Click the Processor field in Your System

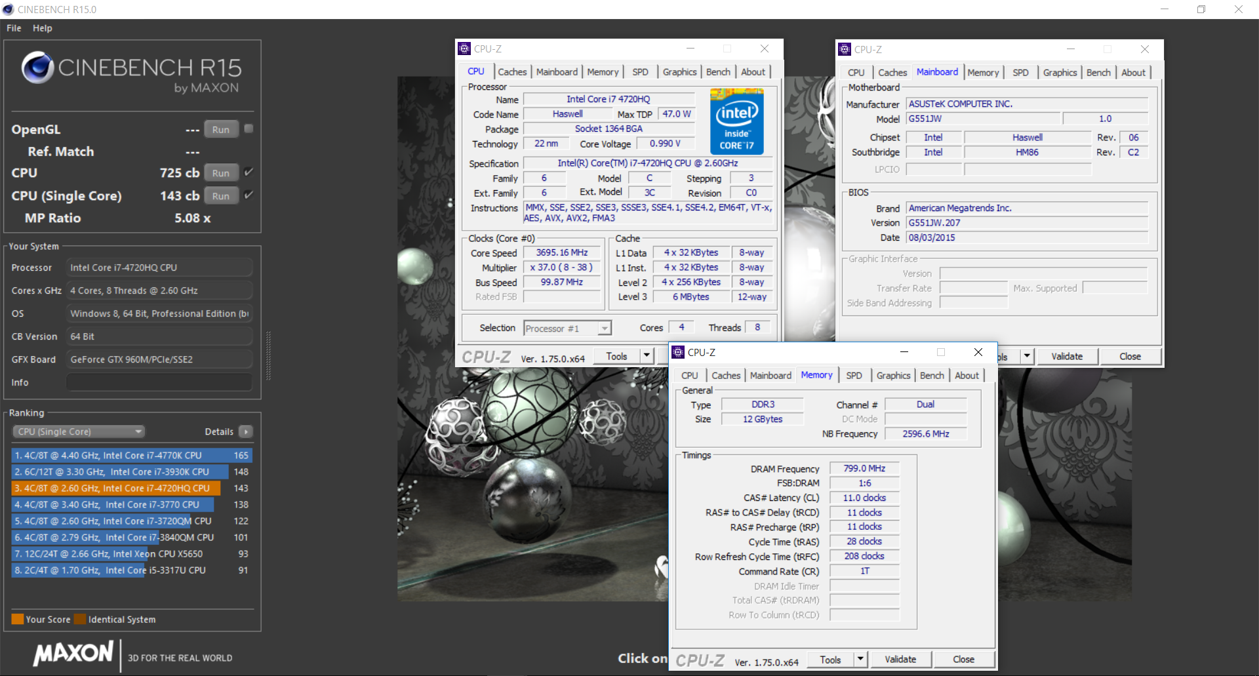[x=159, y=268]
